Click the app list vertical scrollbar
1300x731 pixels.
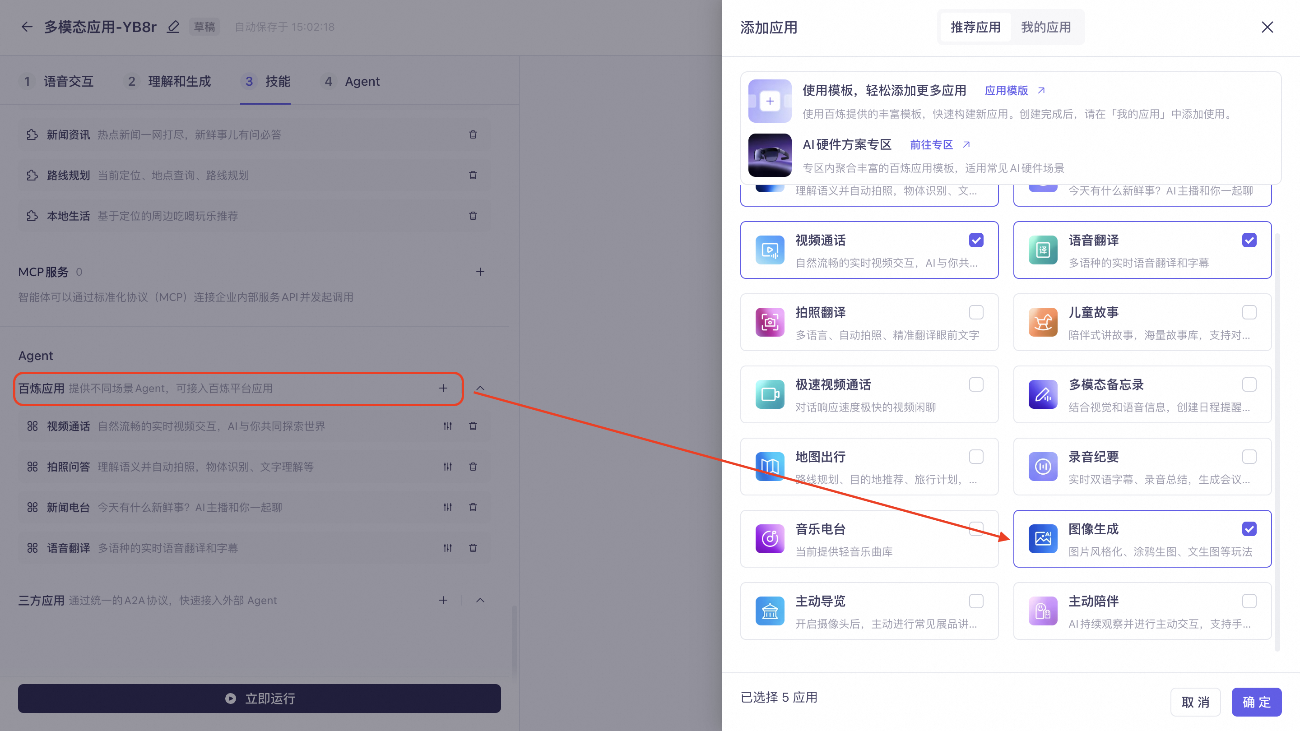click(x=1277, y=442)
